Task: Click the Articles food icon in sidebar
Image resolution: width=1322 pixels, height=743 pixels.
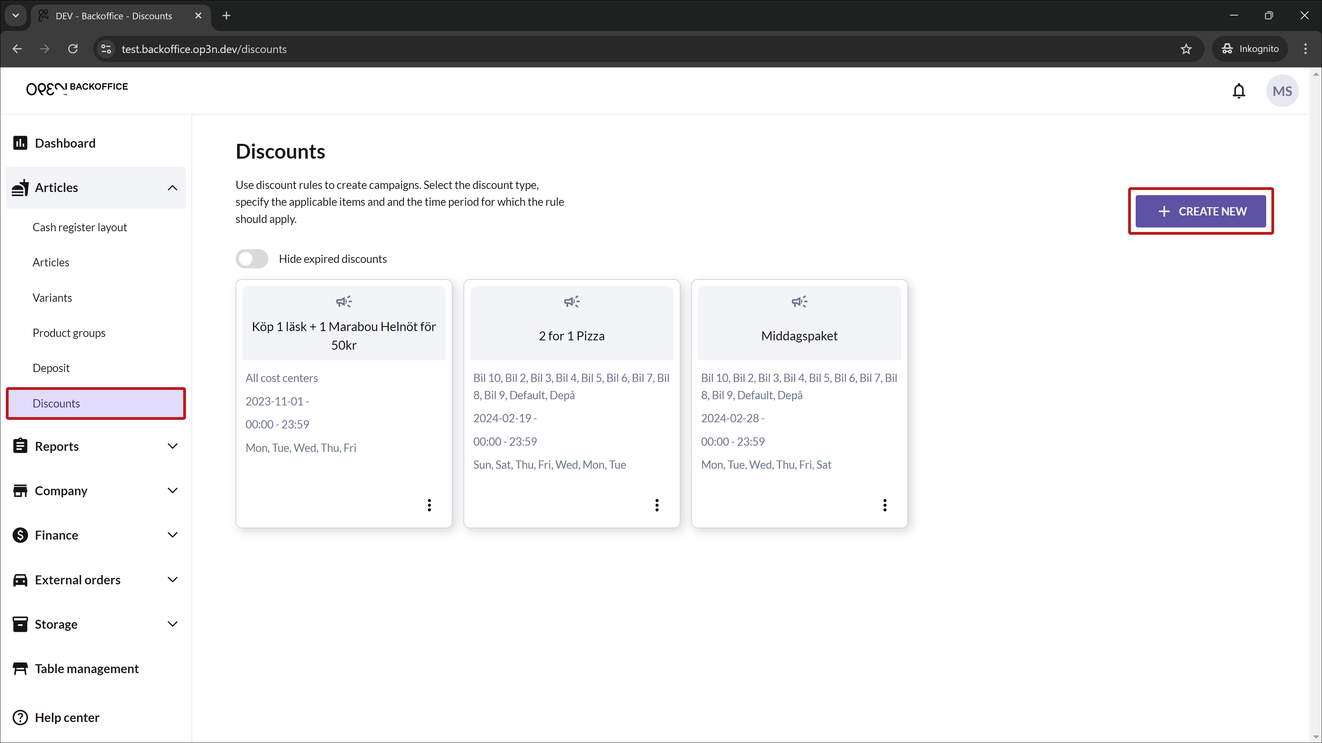Action: pos(20,188)
